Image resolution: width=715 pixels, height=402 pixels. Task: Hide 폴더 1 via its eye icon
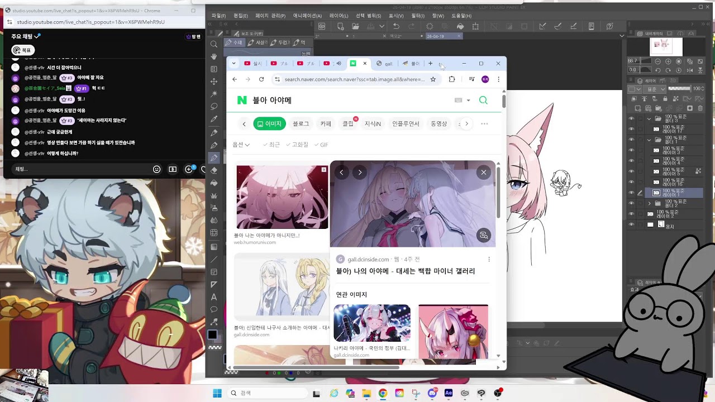pyautogui.click(x=632, y=140)
